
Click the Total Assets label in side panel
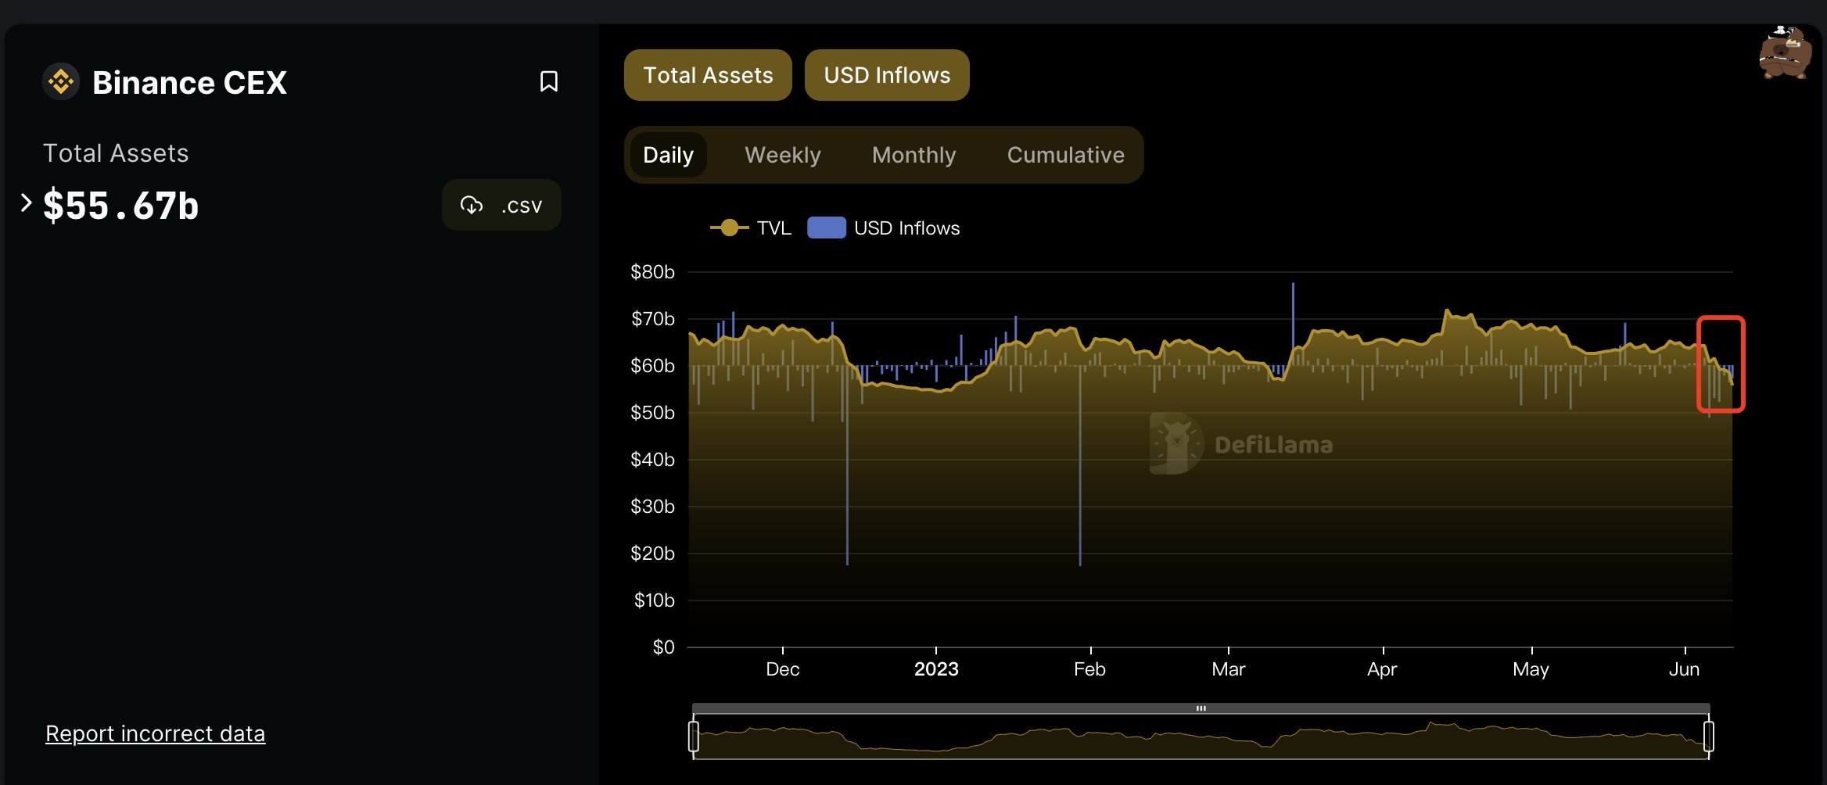point(116,153)
